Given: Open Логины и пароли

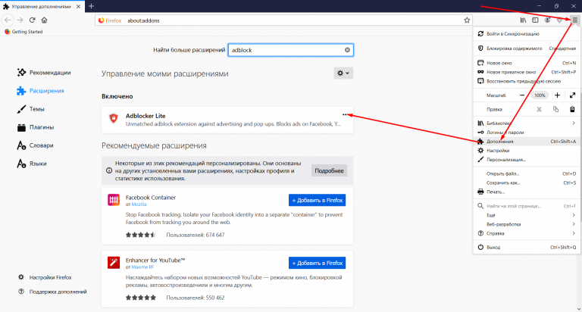Looking at the screenshot, I should click(x=527, y=133).
